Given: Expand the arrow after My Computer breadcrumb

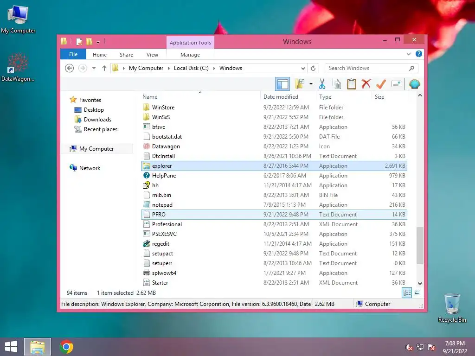Looking at the screenshot, I should [169, 68].
